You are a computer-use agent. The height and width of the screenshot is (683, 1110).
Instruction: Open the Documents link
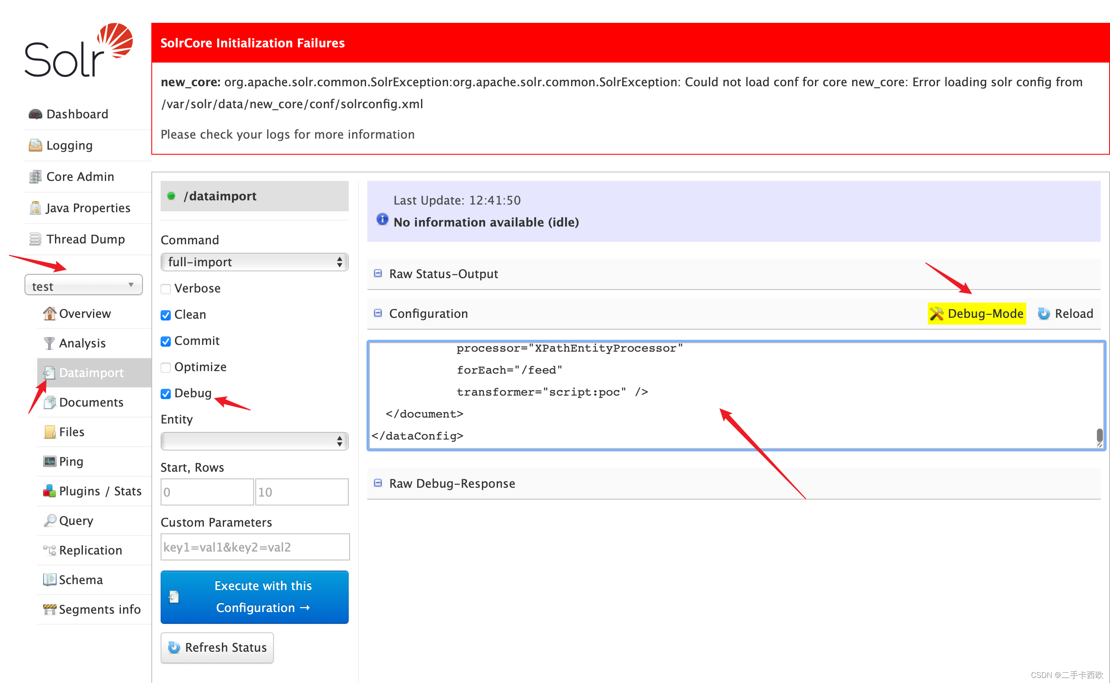(91, 402)
